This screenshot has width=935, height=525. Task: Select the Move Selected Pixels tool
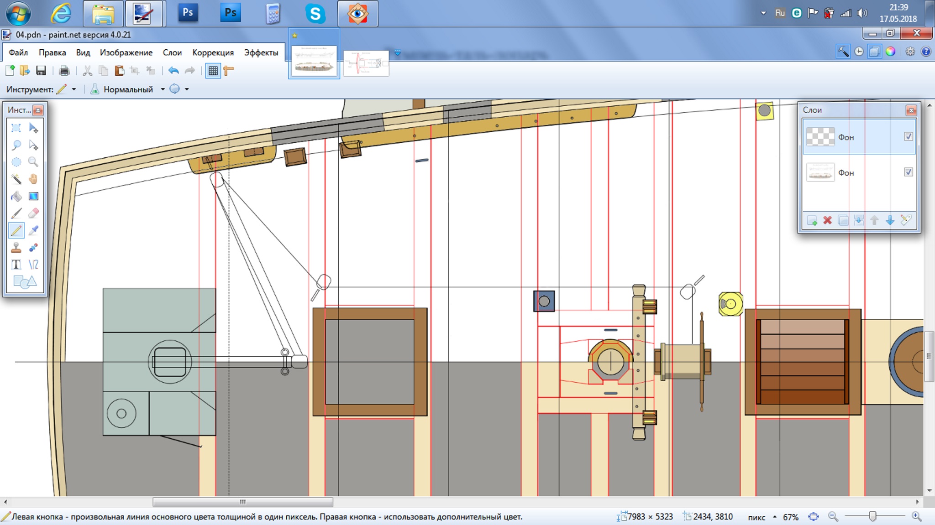[x=33, y=128]
